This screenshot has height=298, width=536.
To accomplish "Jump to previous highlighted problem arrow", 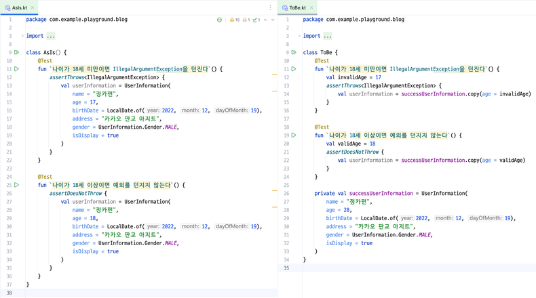I will (265, 20).
